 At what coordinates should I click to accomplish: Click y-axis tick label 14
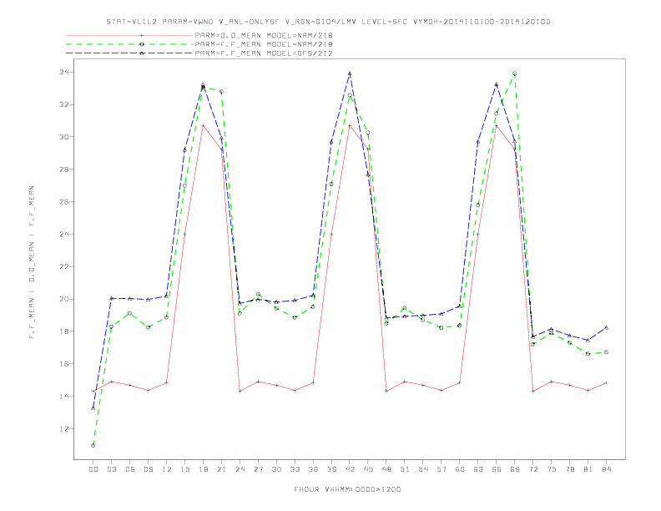[x=63, y=397]
